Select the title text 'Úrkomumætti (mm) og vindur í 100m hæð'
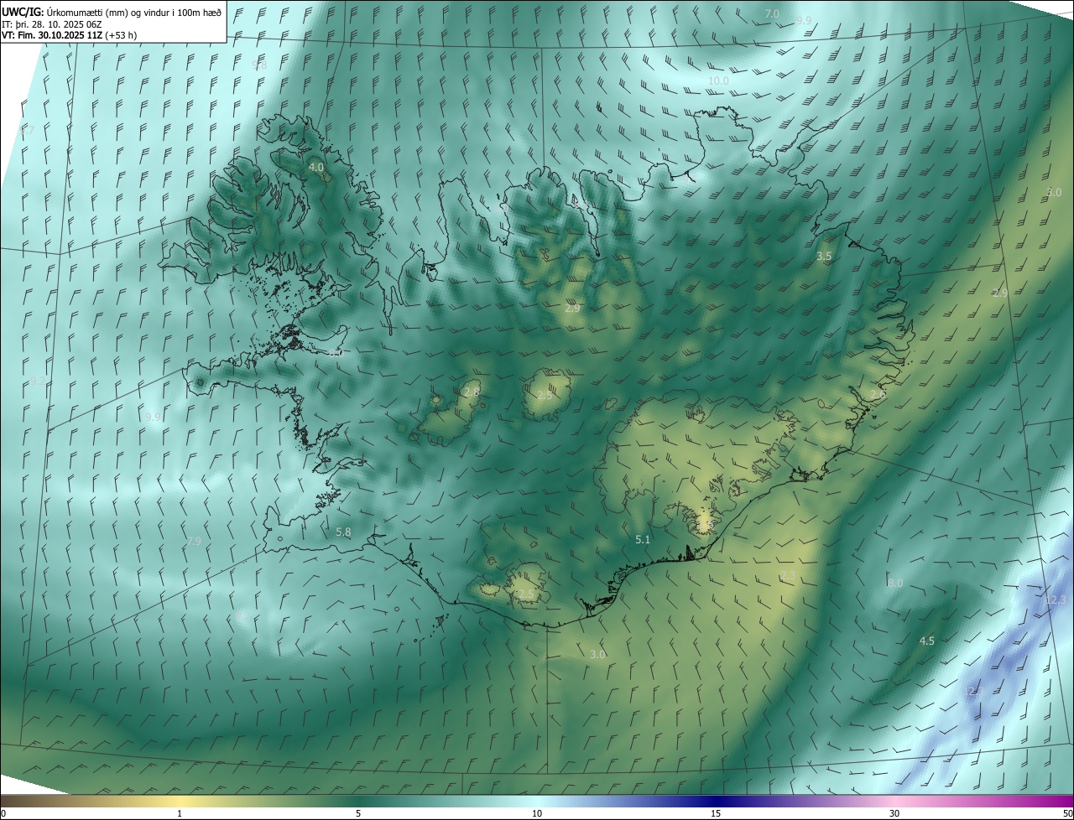1074x820 pixels. (x=134, y=12)
